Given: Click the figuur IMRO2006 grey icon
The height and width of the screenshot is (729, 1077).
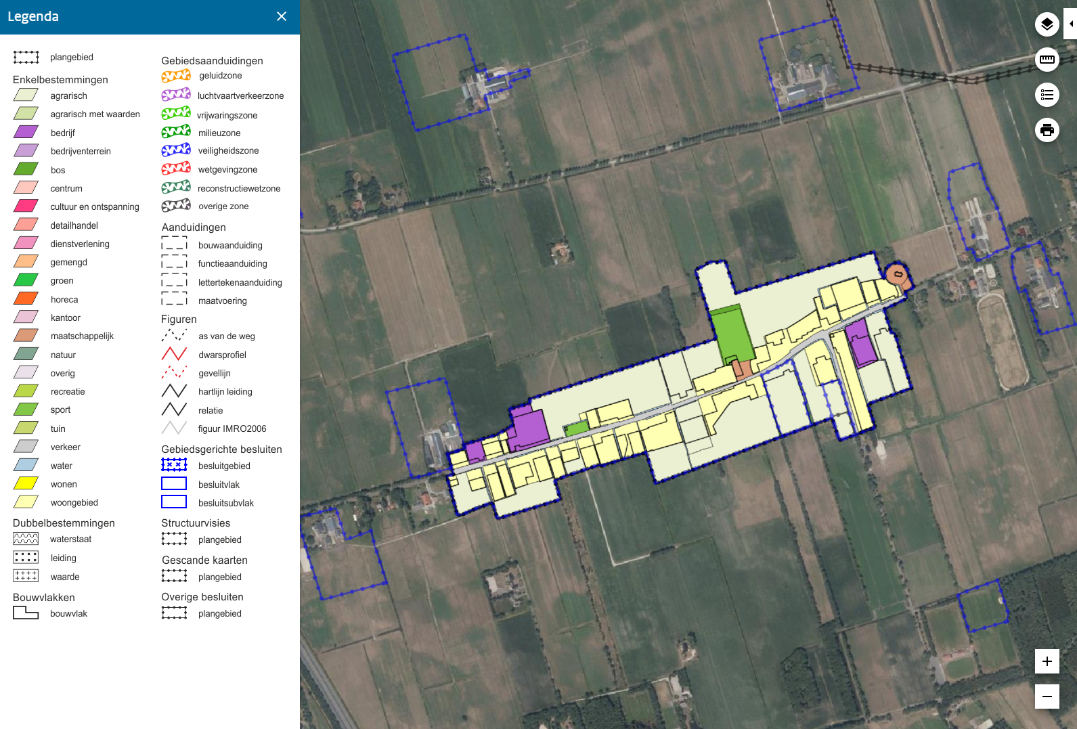Looking at the screenshot, I should click(174, 428).
